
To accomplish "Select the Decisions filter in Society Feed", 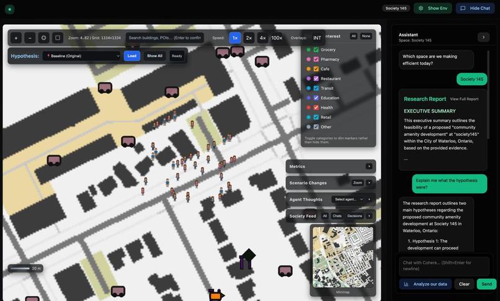I will click(x=355, y=216).
